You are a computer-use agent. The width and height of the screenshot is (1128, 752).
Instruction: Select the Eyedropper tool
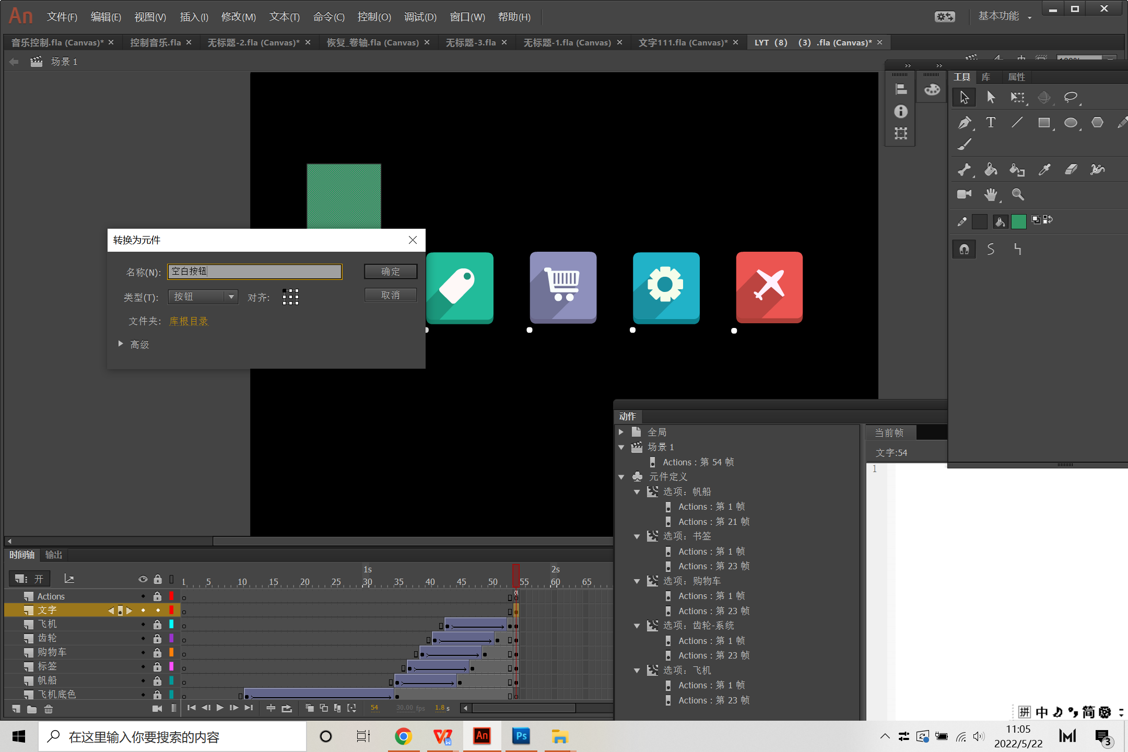tap(1044, 169)
